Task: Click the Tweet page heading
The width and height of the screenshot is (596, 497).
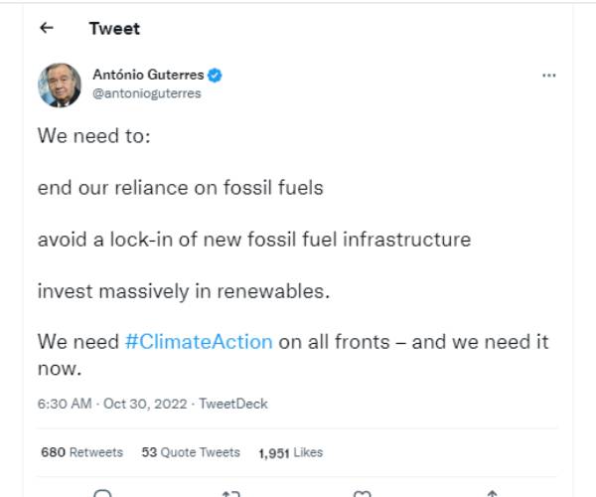Action: (114, 28)
